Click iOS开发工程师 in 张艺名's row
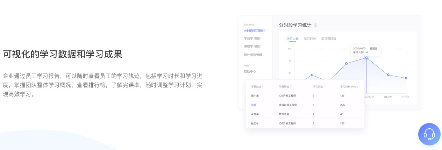Image resolution: width=442 pixels, height=150 pixels. pos(287,123)
